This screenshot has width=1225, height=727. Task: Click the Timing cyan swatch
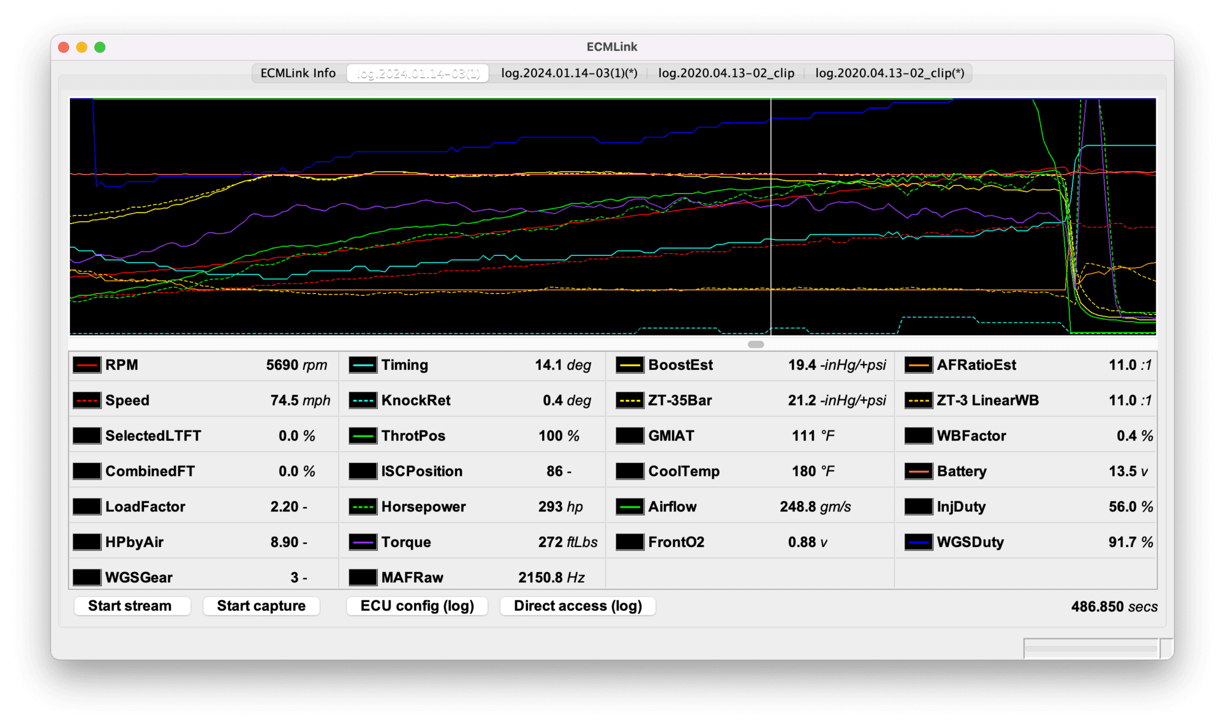[363, 365]
